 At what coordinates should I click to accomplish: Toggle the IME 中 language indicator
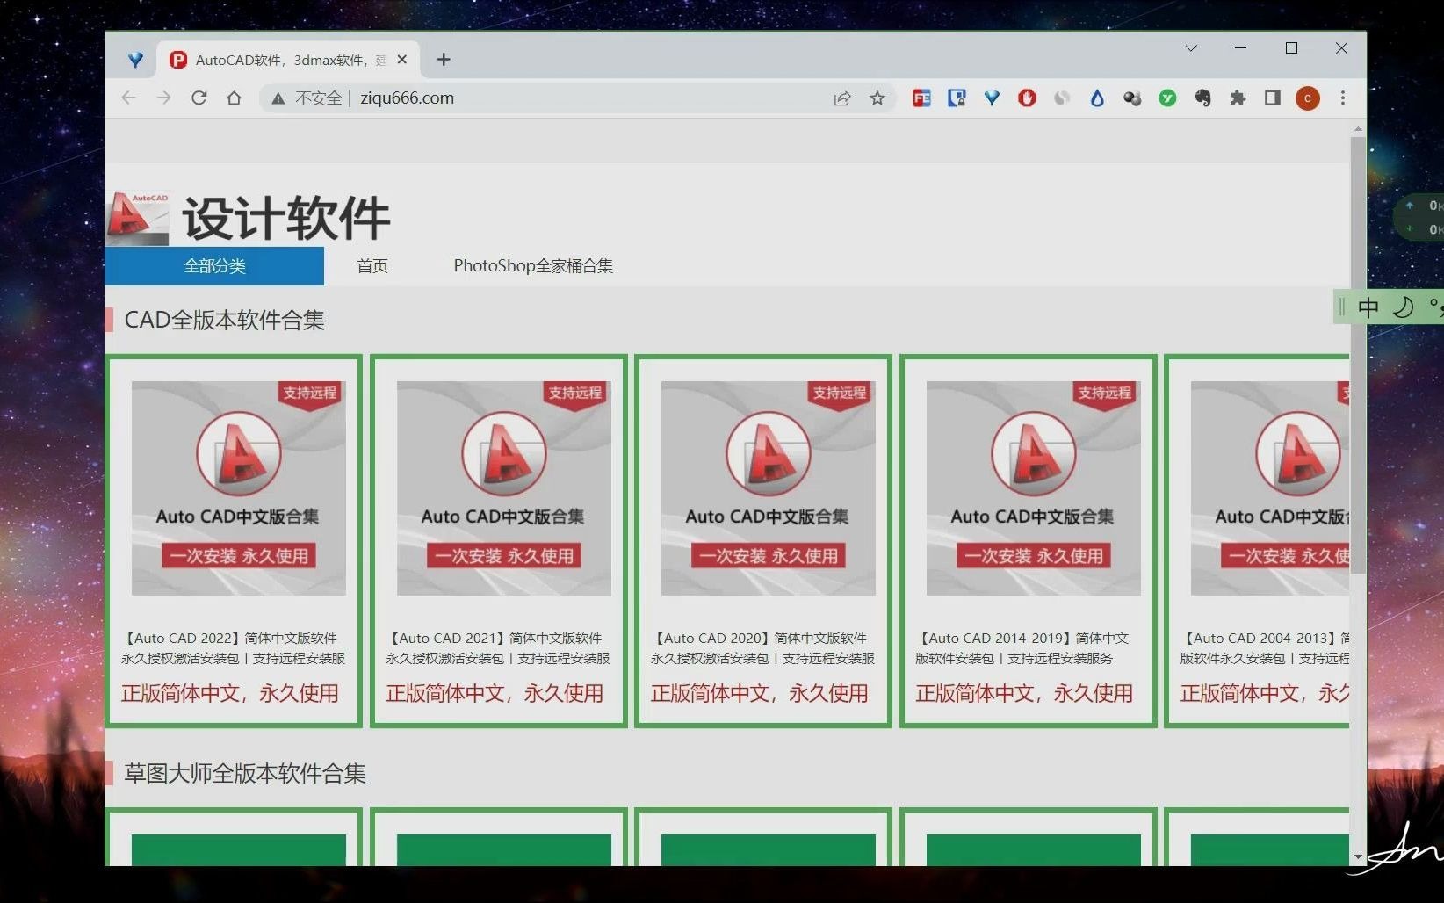click(x=1368, y=307)
